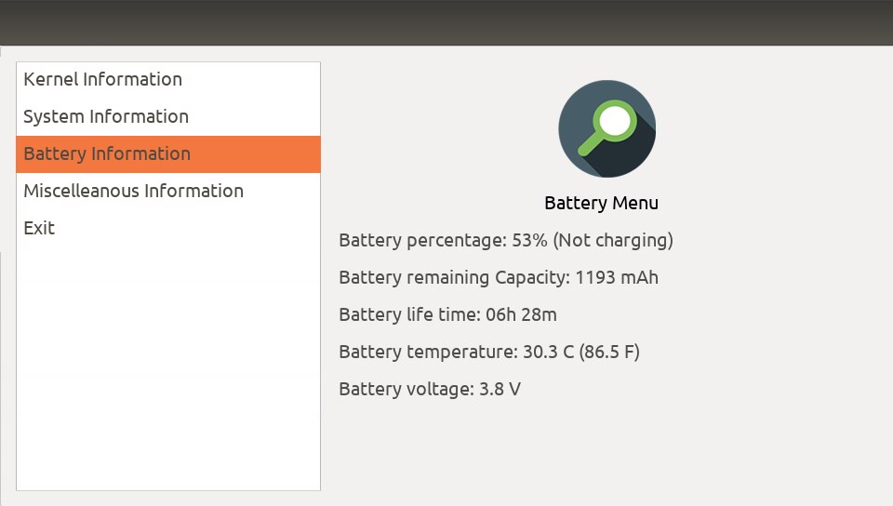Click the Battery voltage label
This screenshot has height=506, width=893.
point(407,390)
